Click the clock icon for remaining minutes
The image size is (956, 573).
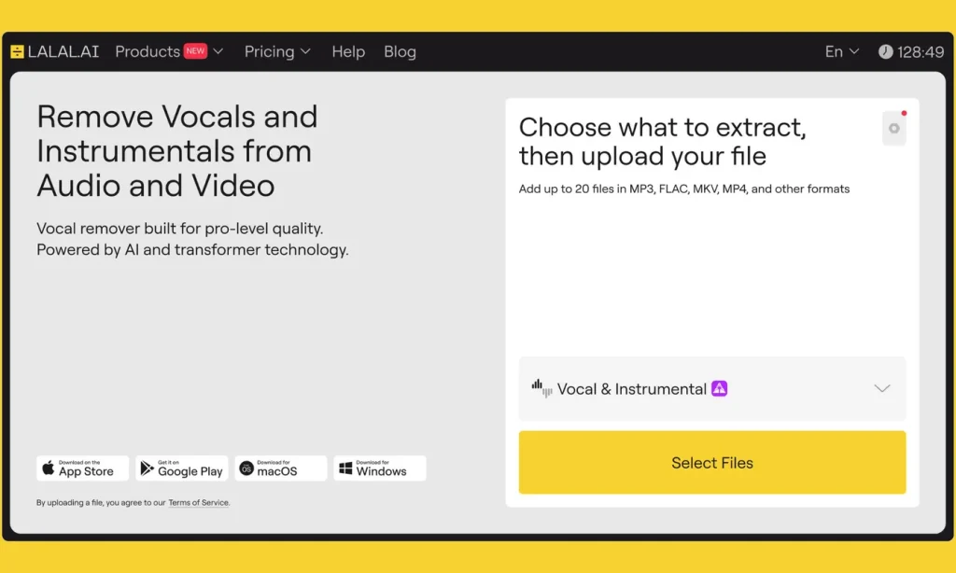pos(885,52)
